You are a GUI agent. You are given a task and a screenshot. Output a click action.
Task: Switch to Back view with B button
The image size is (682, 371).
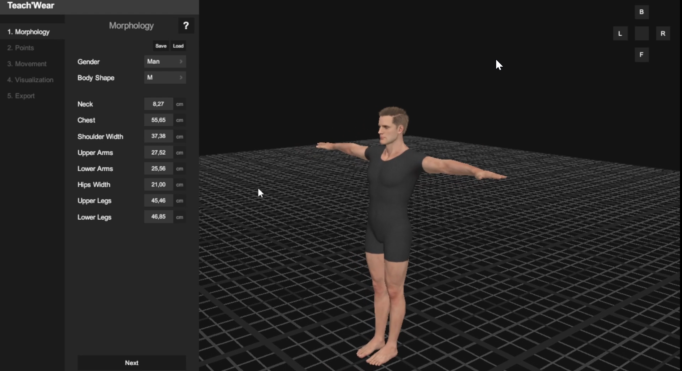tap(641, 12)
